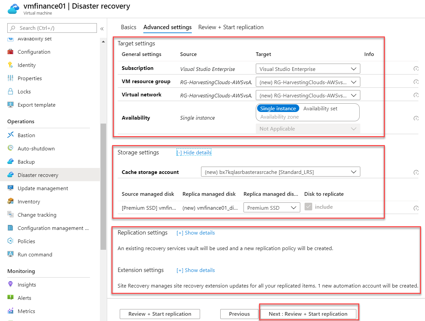
Task: Click the Search (Ctrl+/) input field
Action: (52, 28)
